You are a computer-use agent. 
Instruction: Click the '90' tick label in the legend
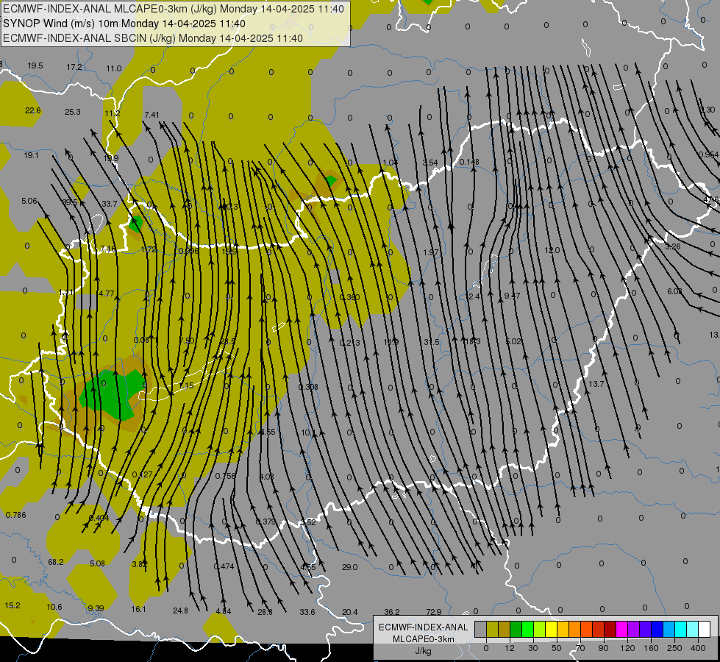click(x=603, y=648)
